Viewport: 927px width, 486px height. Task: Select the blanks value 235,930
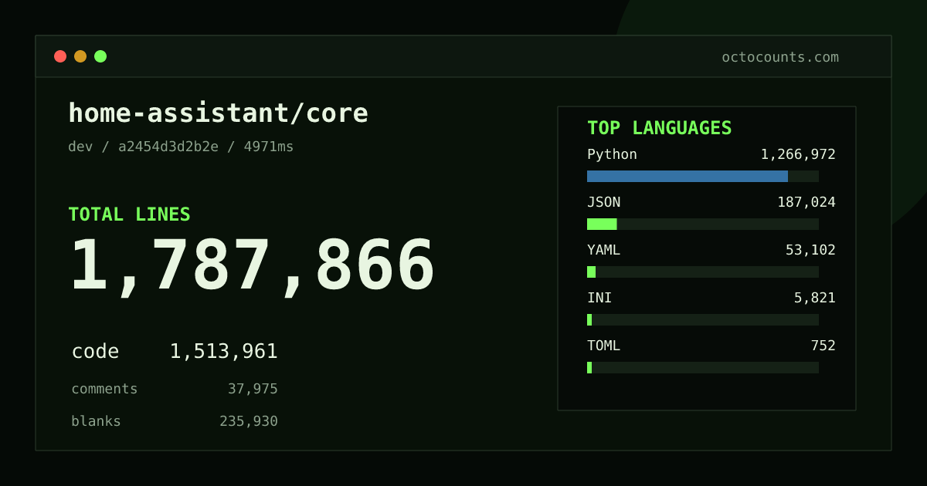tap(249, 421)
